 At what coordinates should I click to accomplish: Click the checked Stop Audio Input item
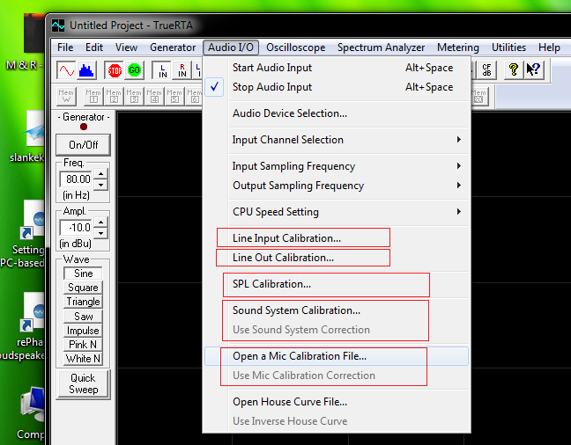click(337, 87)
